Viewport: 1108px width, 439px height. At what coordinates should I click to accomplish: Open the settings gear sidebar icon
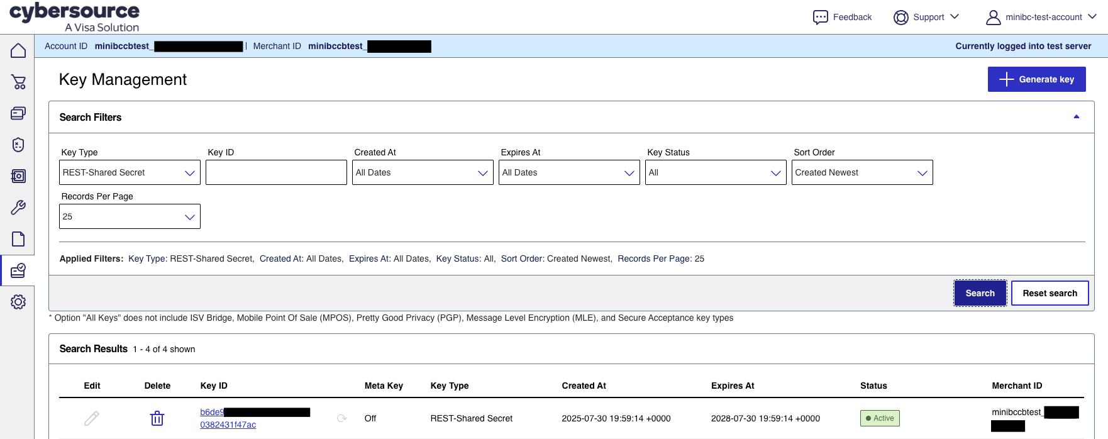click(x=18, y=302)
